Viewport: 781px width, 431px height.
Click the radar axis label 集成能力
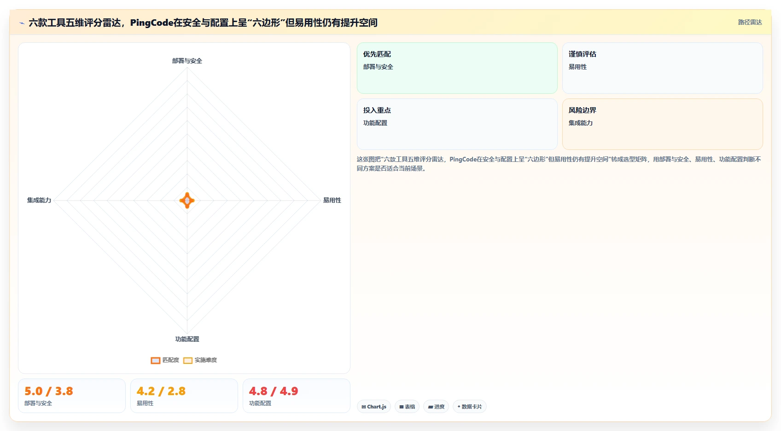coord(39,200)
